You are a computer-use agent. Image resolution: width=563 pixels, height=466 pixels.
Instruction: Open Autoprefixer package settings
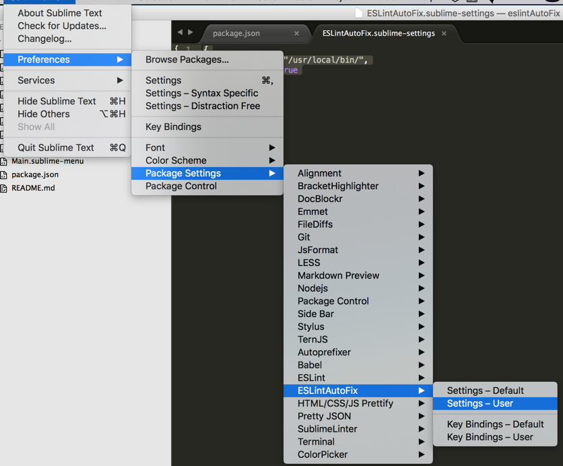[358, 352]
